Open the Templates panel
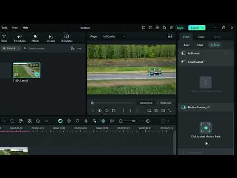237x178 pixels. pos(67,38)
